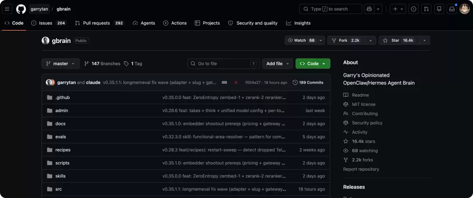
Task: Click the failed status X icon on latest commit
Action: [236, 82]
